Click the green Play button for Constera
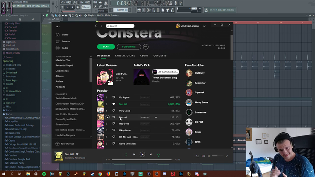 click(106, 47)
